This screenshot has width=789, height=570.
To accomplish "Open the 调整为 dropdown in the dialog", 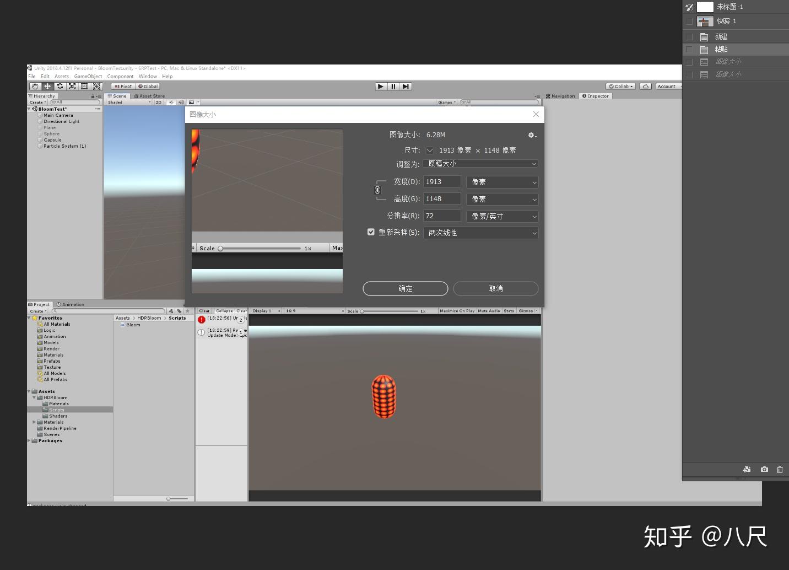I will pyautogui.click(x=480, y=163).
